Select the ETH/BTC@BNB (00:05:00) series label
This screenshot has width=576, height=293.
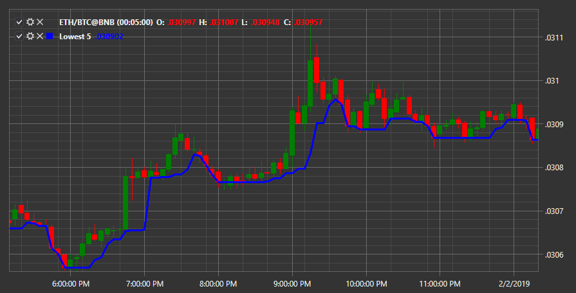(106, 22)
